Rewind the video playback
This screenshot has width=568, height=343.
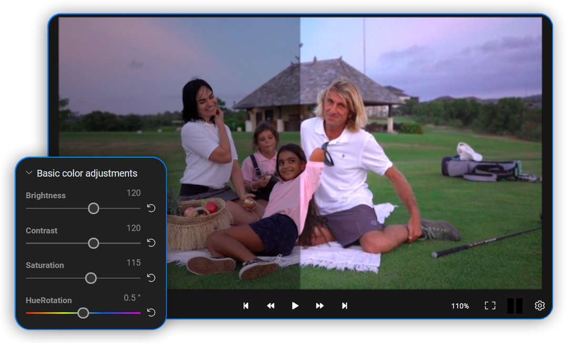point(270,305)
